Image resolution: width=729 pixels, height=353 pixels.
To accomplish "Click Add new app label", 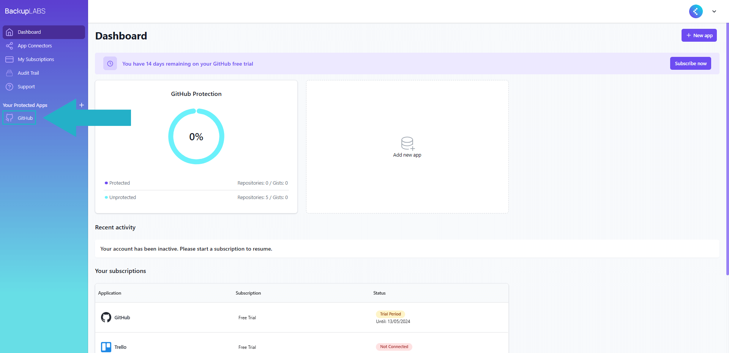I will click(407, 155).
